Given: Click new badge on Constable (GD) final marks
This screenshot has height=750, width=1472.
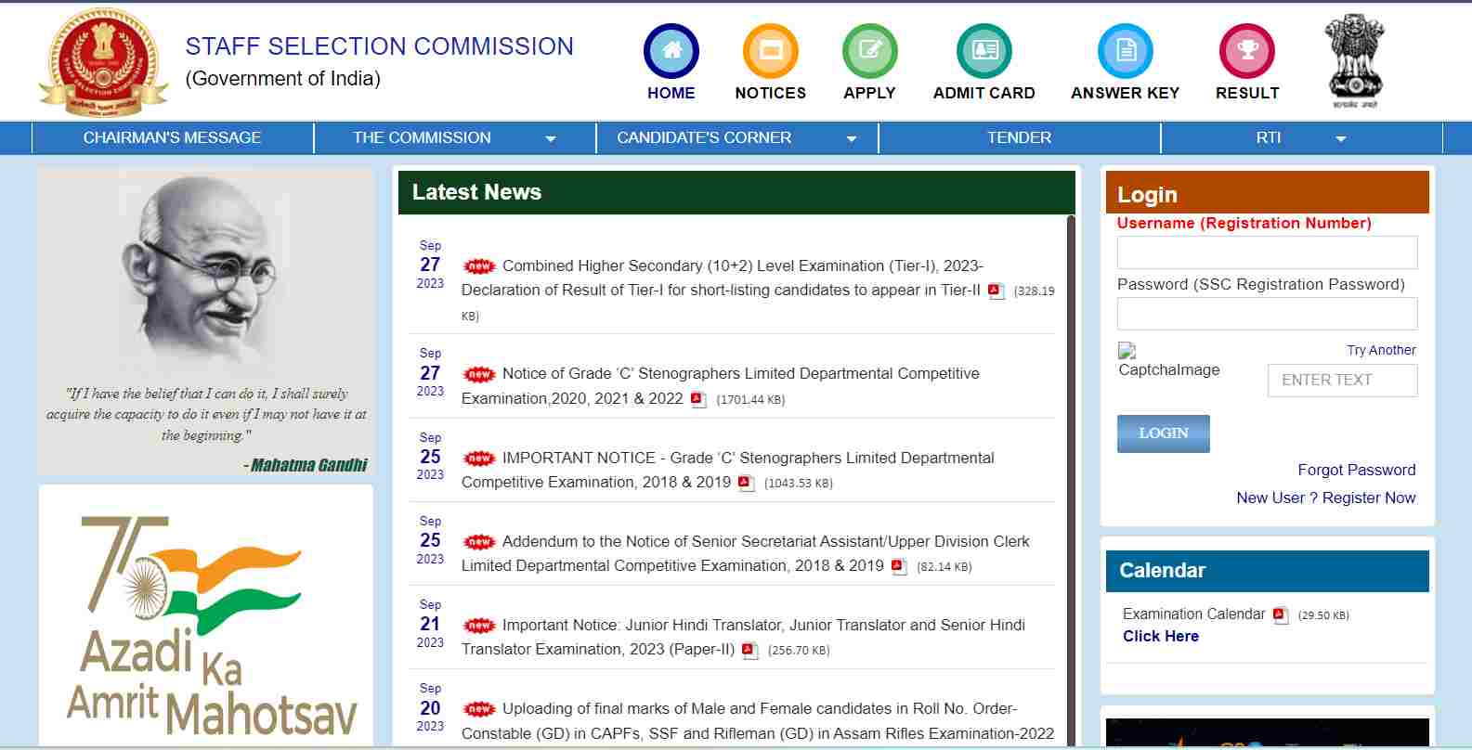Looking at the screenshot, I should click(479, 709).
